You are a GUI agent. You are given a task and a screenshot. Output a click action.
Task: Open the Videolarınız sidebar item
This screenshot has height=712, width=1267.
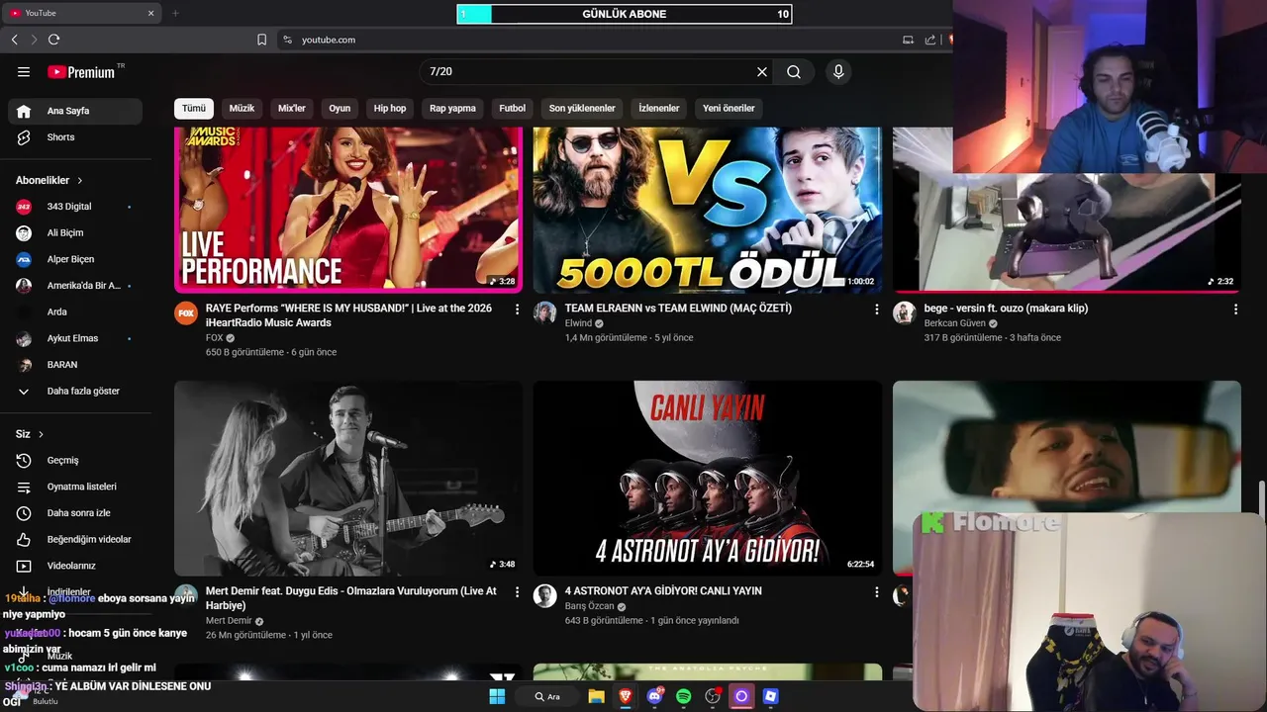(75, 566)
